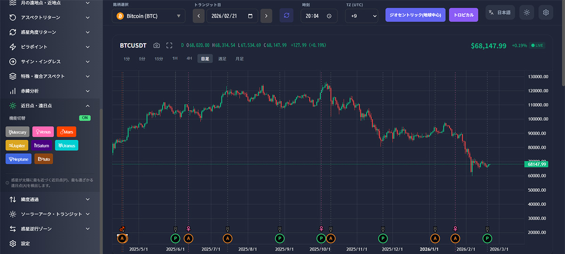This screenshot has height=254, width=565.
Task: Toggle the Venus planet filter
Action: (43, 132)
